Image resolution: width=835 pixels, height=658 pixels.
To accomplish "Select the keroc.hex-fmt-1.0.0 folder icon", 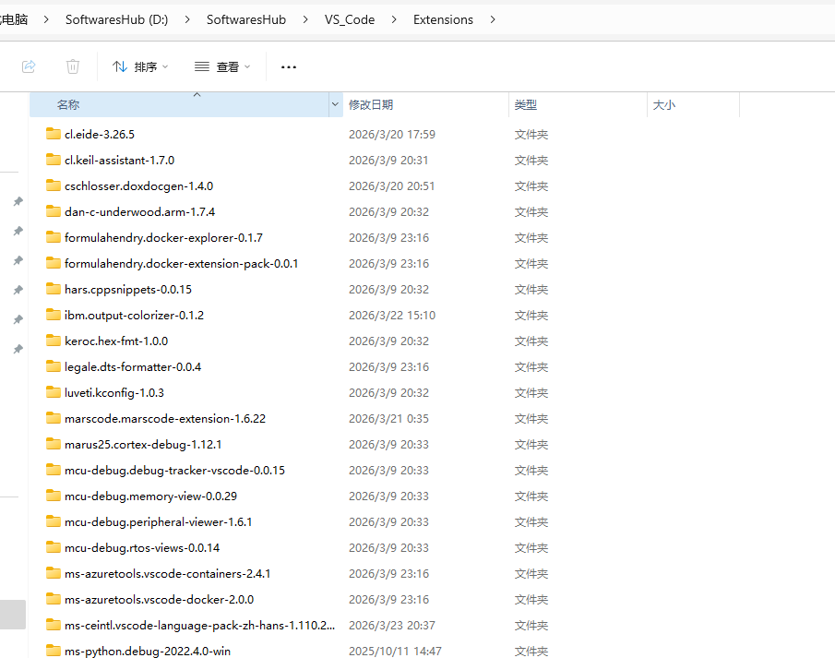I will pos(54,341).
